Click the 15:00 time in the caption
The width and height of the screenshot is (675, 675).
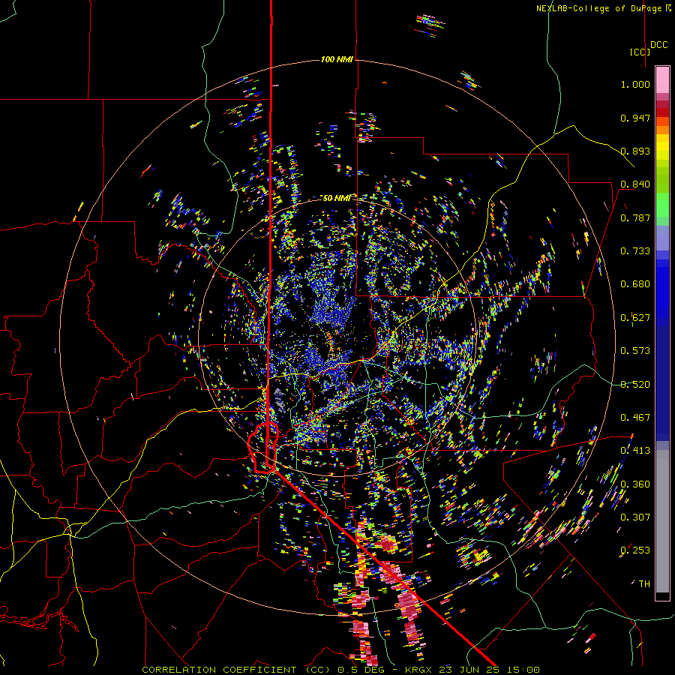coord(523,670)
